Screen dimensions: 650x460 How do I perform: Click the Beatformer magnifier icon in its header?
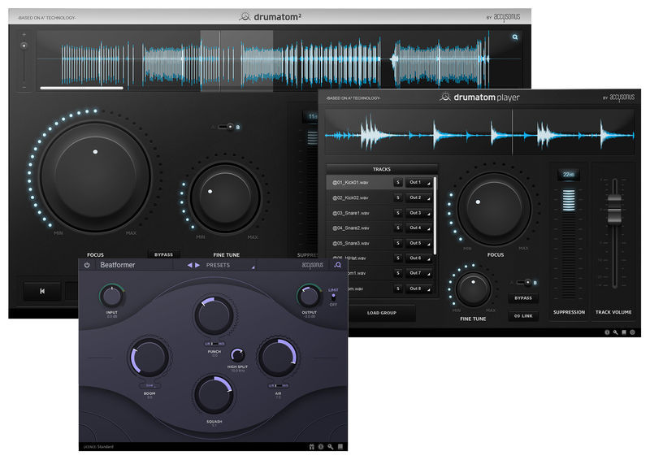pos(338,265)
